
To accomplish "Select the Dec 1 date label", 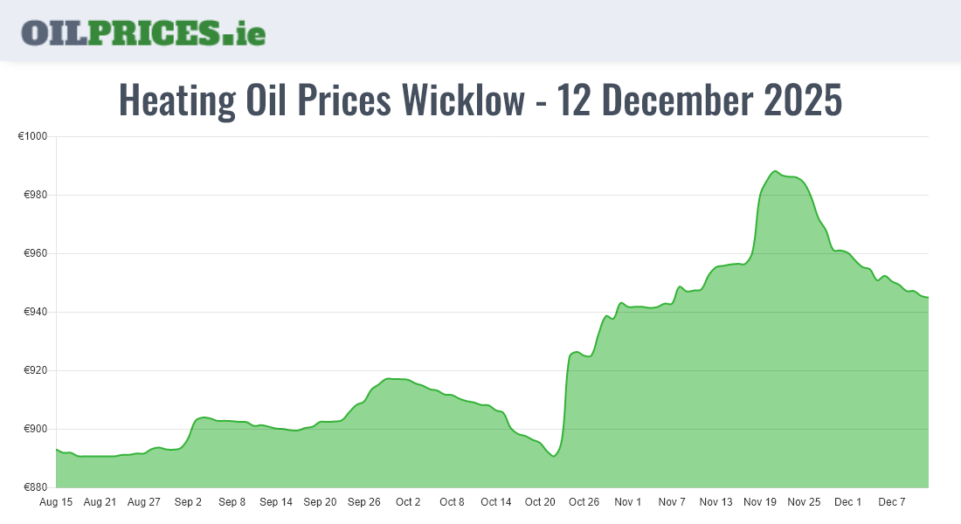I will point(847,502).
